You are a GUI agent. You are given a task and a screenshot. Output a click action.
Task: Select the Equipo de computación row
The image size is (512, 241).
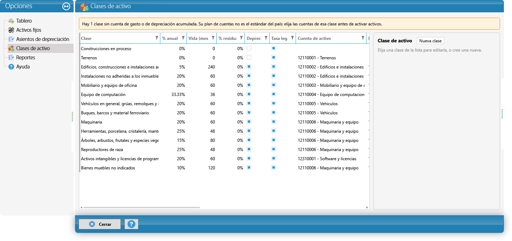224,95
